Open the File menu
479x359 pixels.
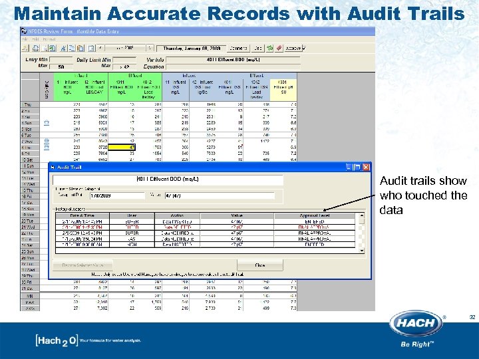25,39
